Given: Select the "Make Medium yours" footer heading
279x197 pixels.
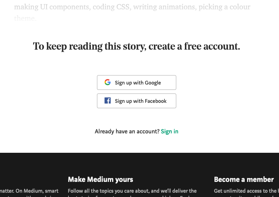Looking at the screenshot, I should [x=100, y=179].
